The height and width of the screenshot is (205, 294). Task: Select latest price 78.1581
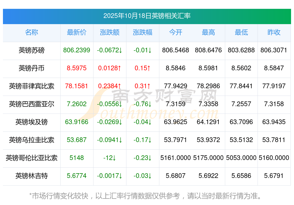pos(77,86)
